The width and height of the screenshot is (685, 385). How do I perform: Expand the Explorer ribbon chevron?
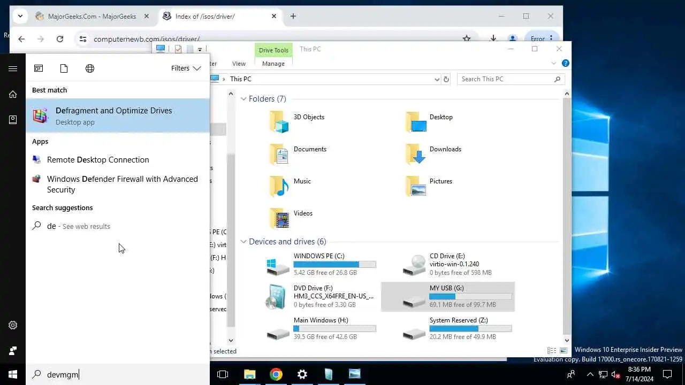tap(554, 63)
